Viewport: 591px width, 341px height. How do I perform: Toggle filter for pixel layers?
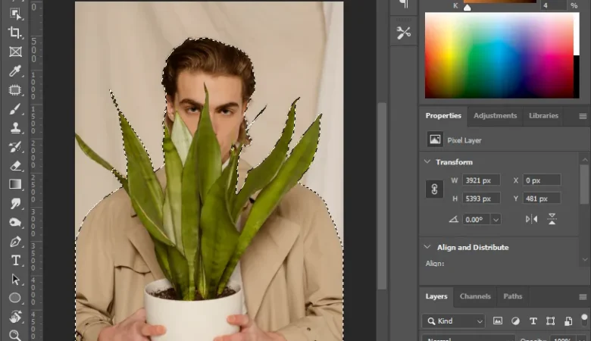(x=498, y=321)
